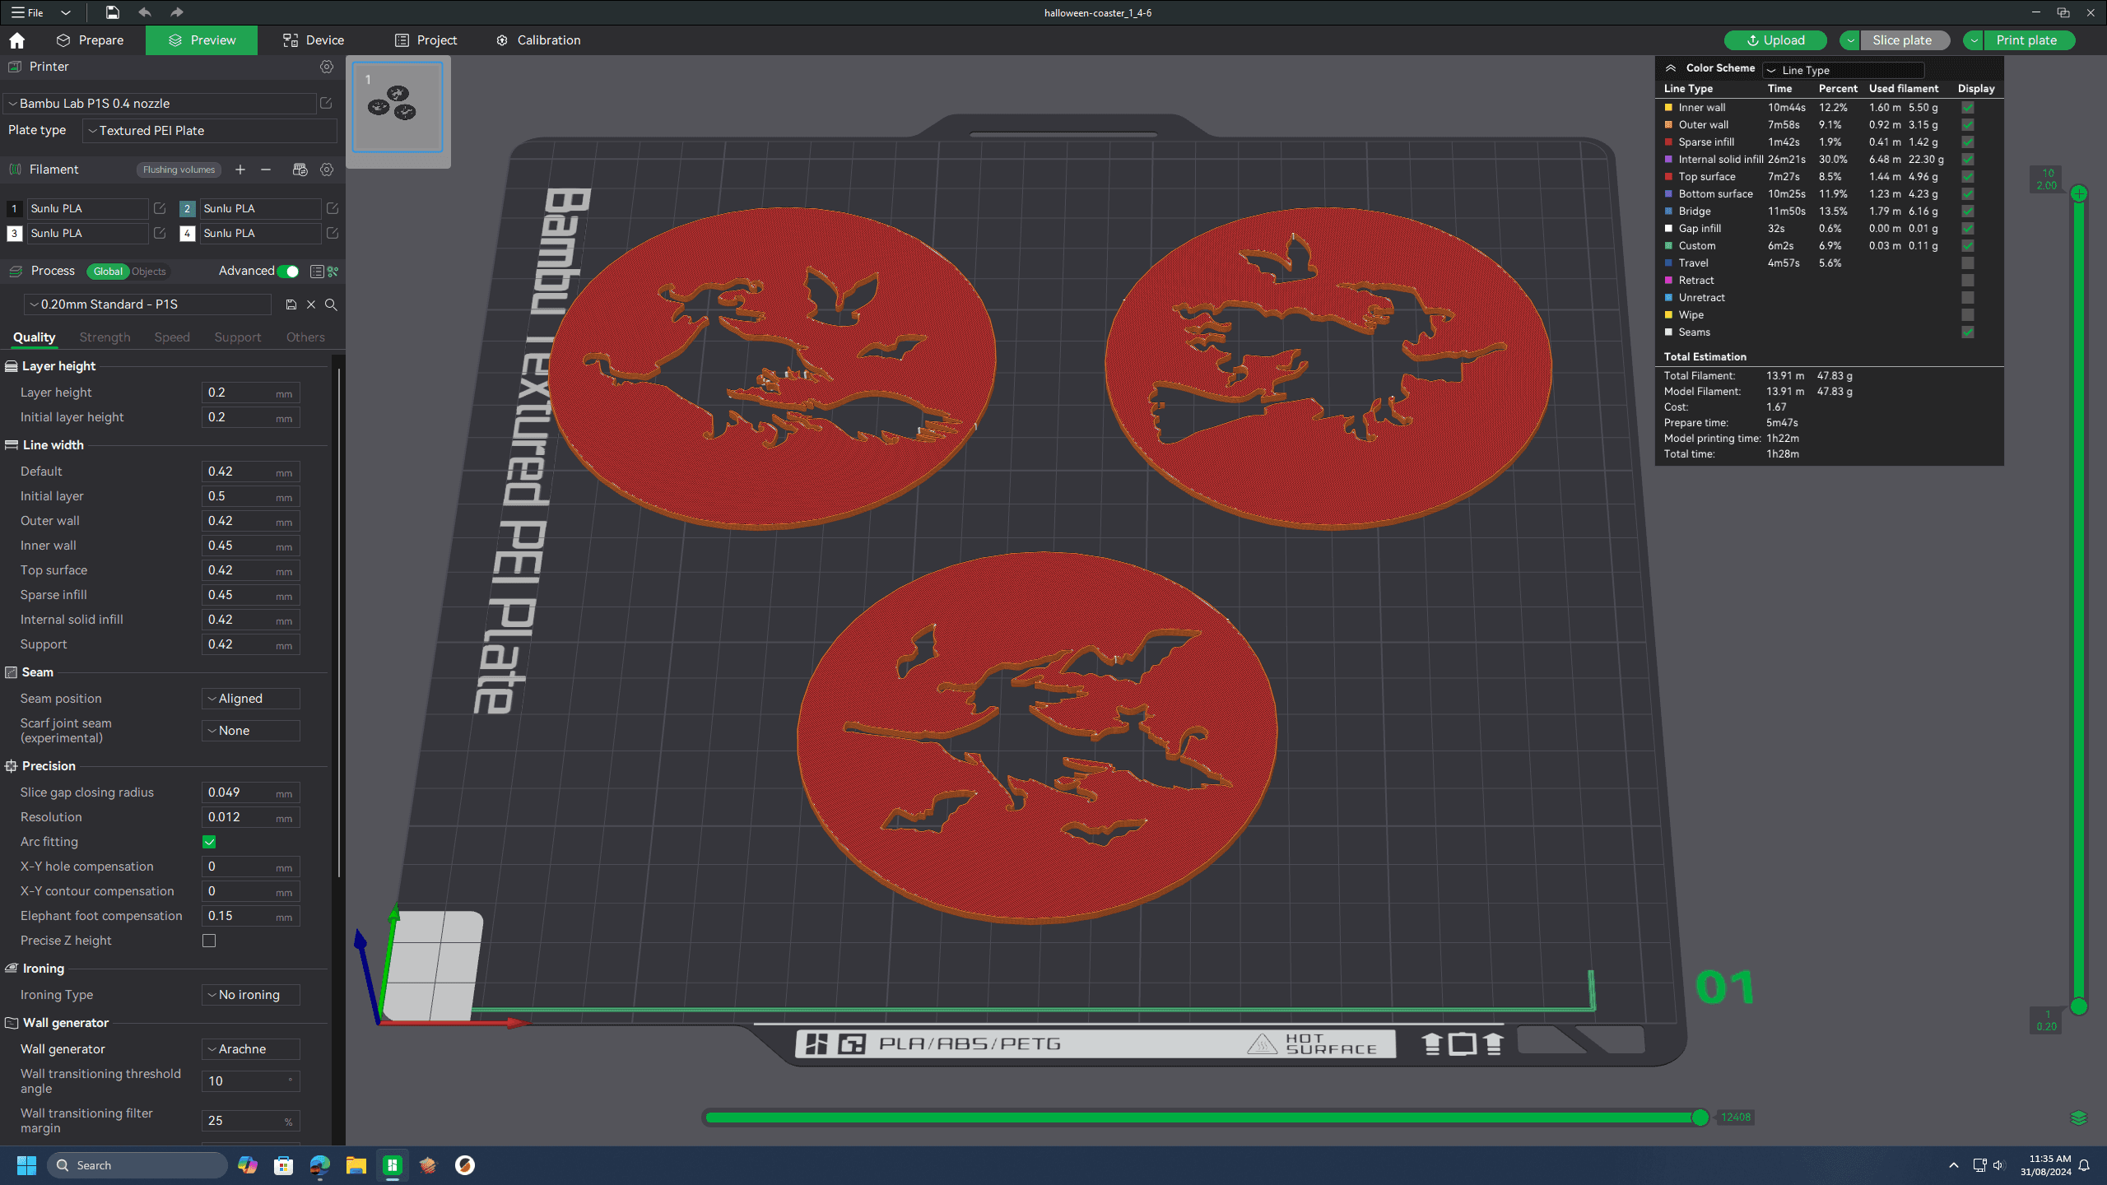Open the Slice plate dropdown arrow
2107x1185 pixels.
click(1850, 40)
